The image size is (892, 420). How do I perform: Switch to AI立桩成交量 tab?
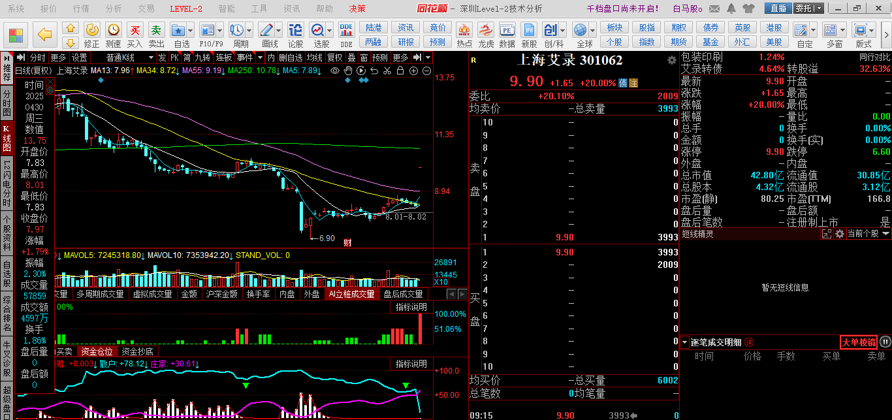point(352,294)
